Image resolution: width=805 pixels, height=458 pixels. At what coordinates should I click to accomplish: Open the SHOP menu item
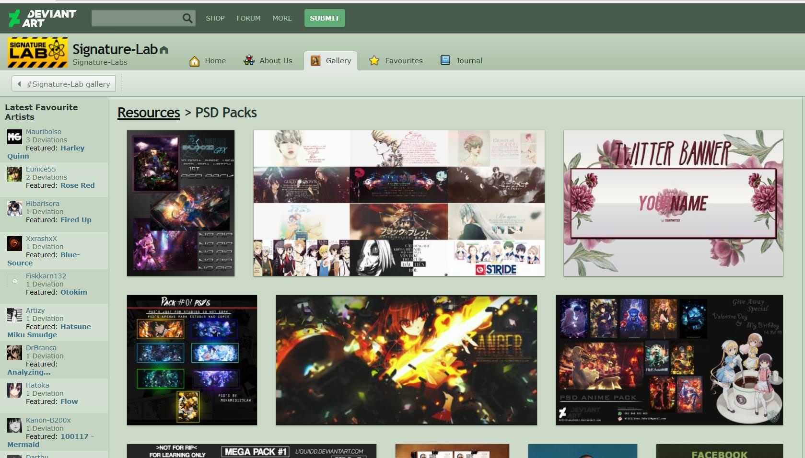(215, 18)
